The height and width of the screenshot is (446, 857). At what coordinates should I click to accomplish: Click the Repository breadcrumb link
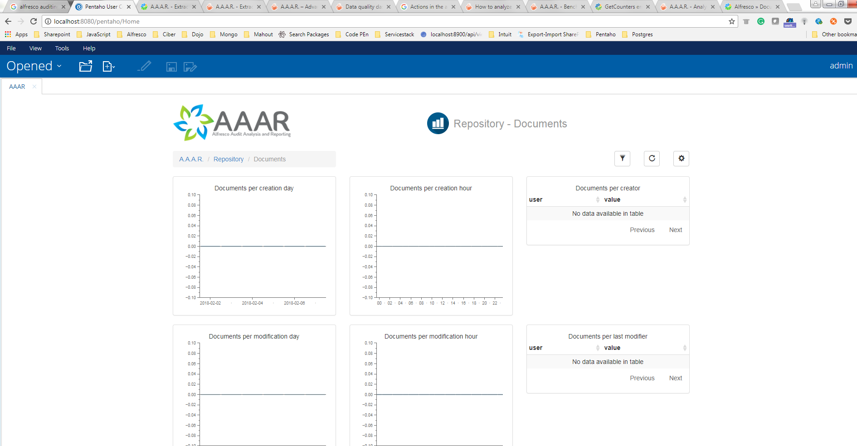(229, 159)
